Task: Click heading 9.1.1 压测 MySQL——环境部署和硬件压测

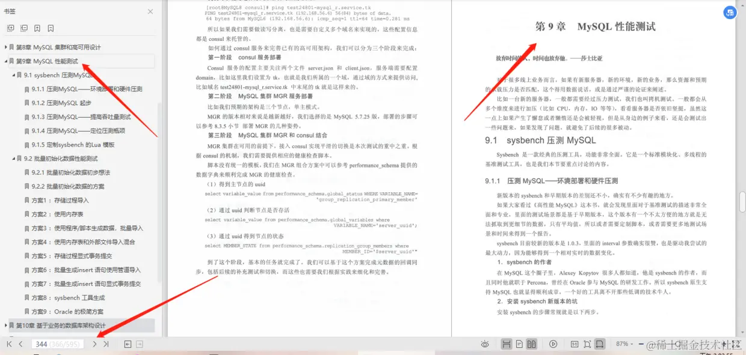Action: (x=552, y=181)
